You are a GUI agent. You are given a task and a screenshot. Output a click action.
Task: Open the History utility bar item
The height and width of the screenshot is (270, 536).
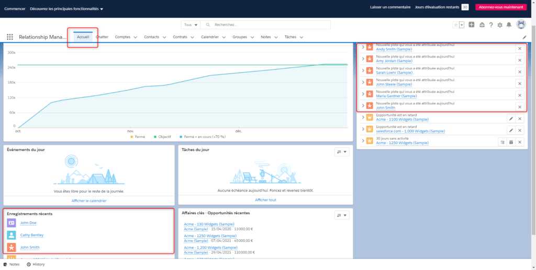(x=36, y=264)
